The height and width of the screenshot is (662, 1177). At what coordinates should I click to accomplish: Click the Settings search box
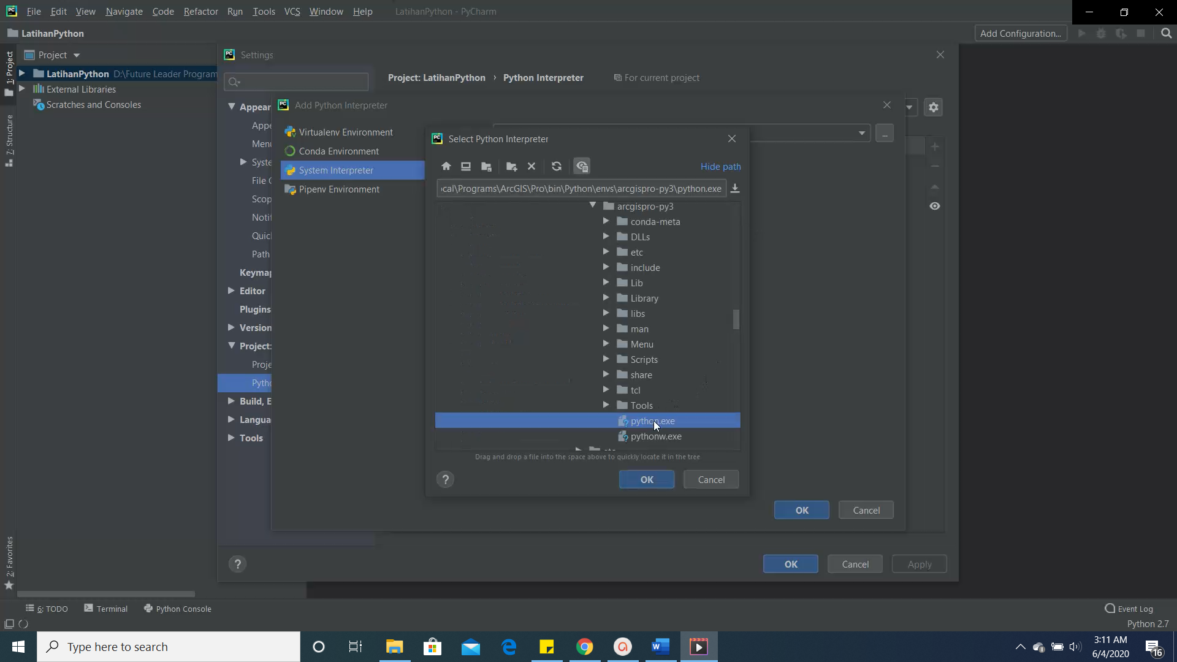(297, 82)
